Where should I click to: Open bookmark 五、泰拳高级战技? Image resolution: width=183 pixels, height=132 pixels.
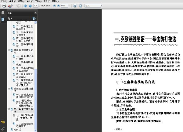pyautogui.click(x=24, y=83)
